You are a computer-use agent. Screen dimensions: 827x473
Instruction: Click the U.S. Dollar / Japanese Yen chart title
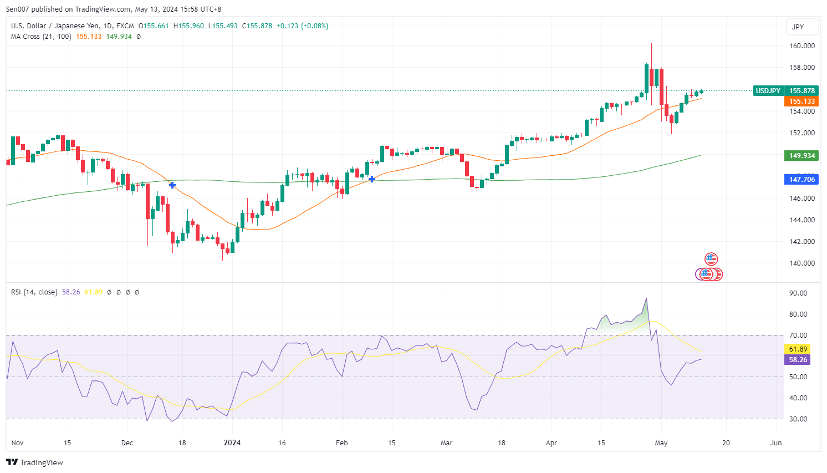(73, 26)
